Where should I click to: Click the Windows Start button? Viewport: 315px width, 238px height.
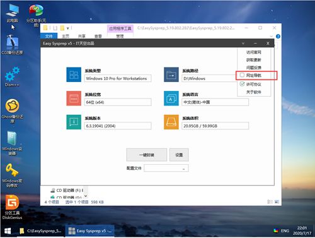click(x=8, y=231)
